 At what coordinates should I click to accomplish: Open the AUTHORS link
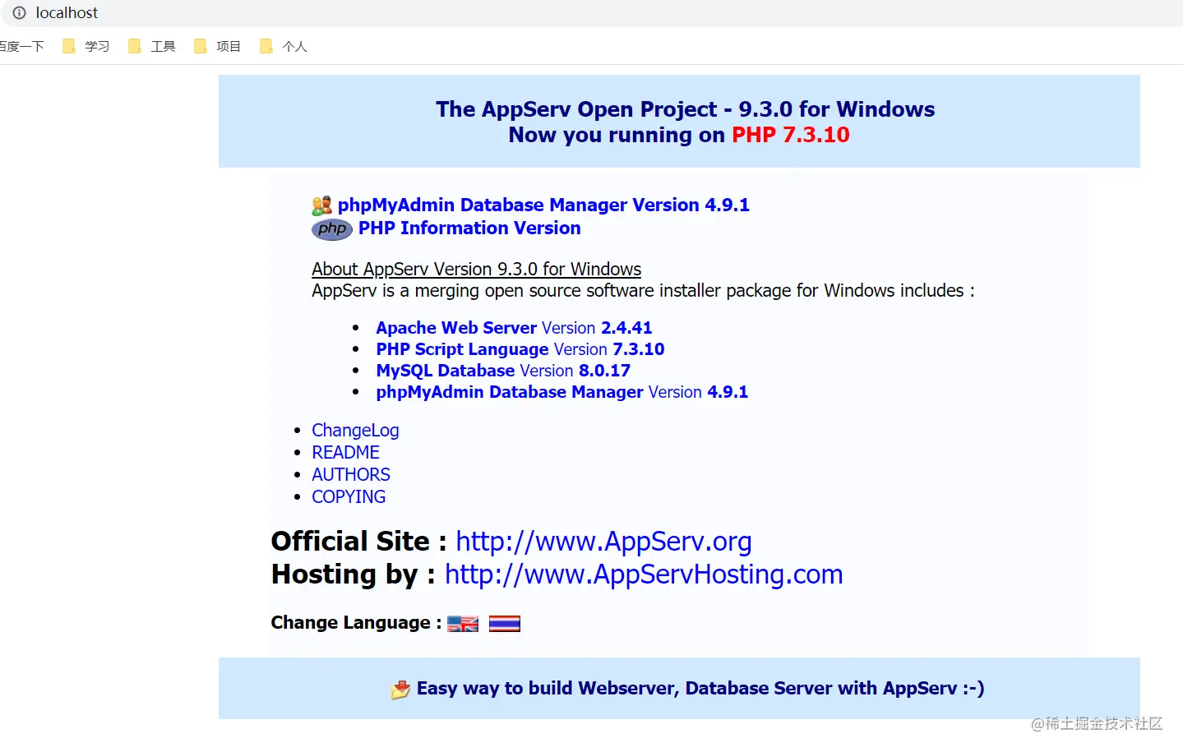coord(351,475)
